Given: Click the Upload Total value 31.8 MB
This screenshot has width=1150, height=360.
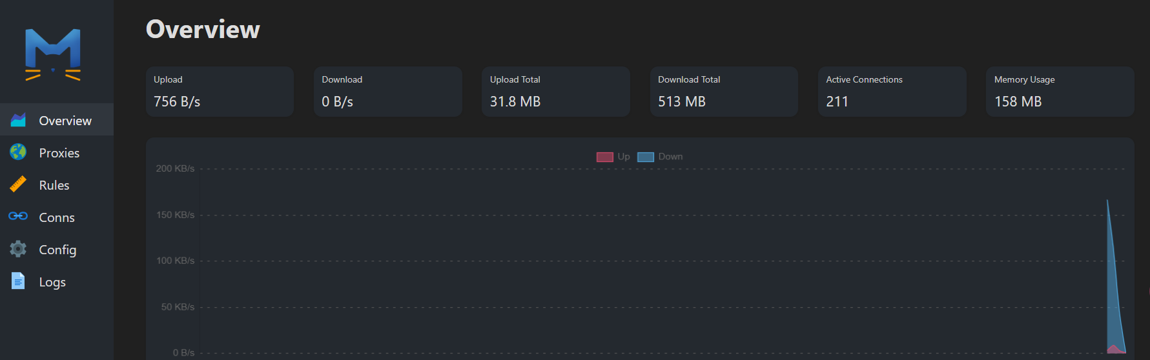Looking at the screenshot, I should (x=515, y=101).
